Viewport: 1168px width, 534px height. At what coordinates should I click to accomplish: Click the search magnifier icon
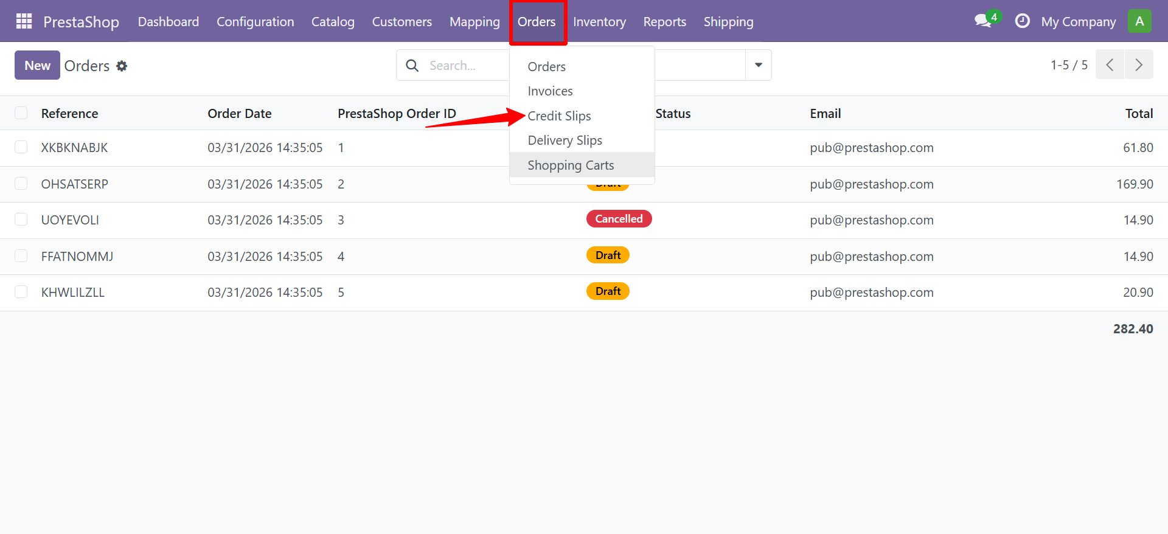(412, 66)
